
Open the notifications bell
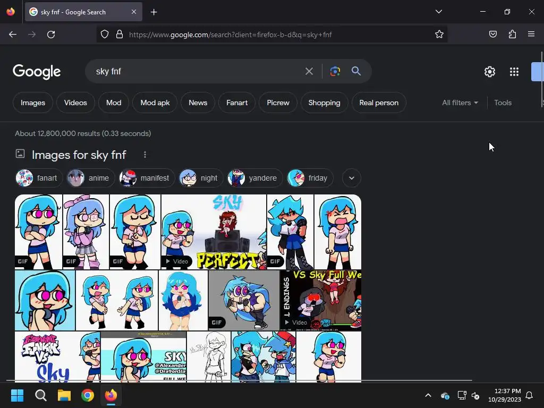tap(529, 395)
